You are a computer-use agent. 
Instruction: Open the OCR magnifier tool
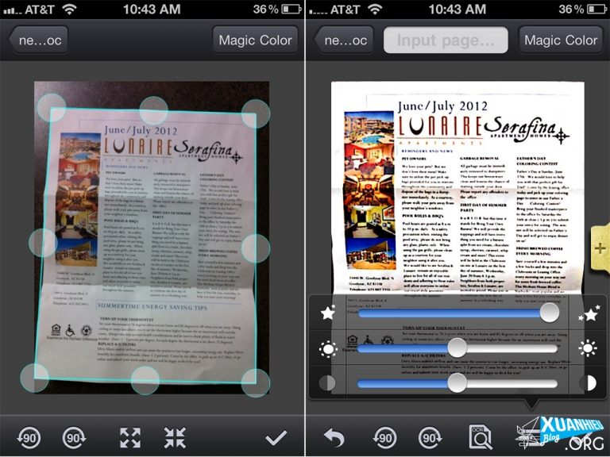481,438
